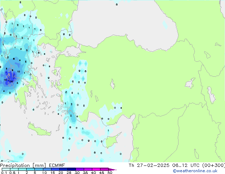Click the above-50 mm arrow in the legend
This screenshot has height=174, width=225.
tap(112, 169)
